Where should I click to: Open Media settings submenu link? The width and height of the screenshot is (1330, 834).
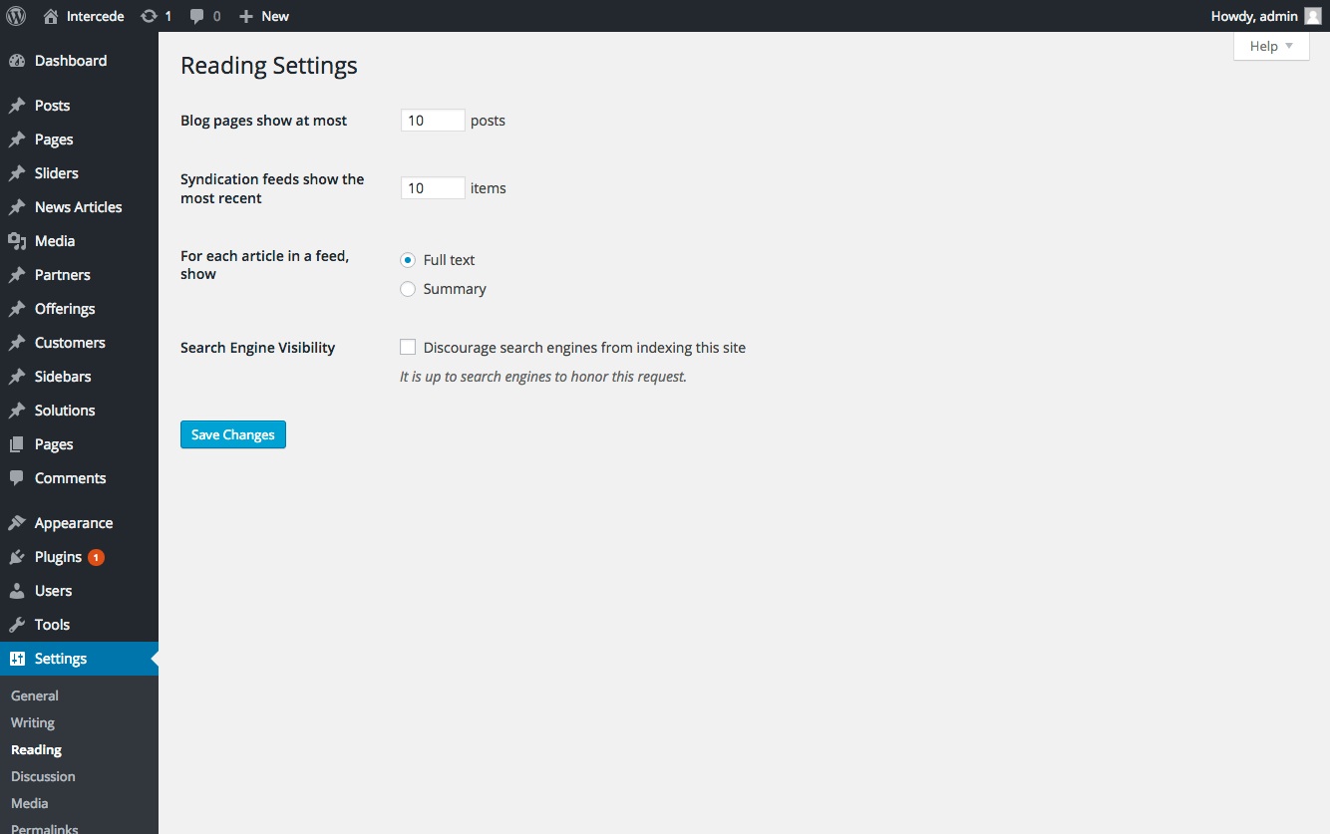tap(30, 803)
